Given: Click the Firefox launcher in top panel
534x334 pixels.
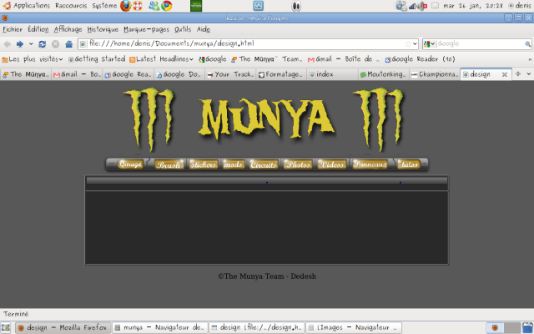Looking at the screenshot, I should pyautogui.click(x=126, y=6).
